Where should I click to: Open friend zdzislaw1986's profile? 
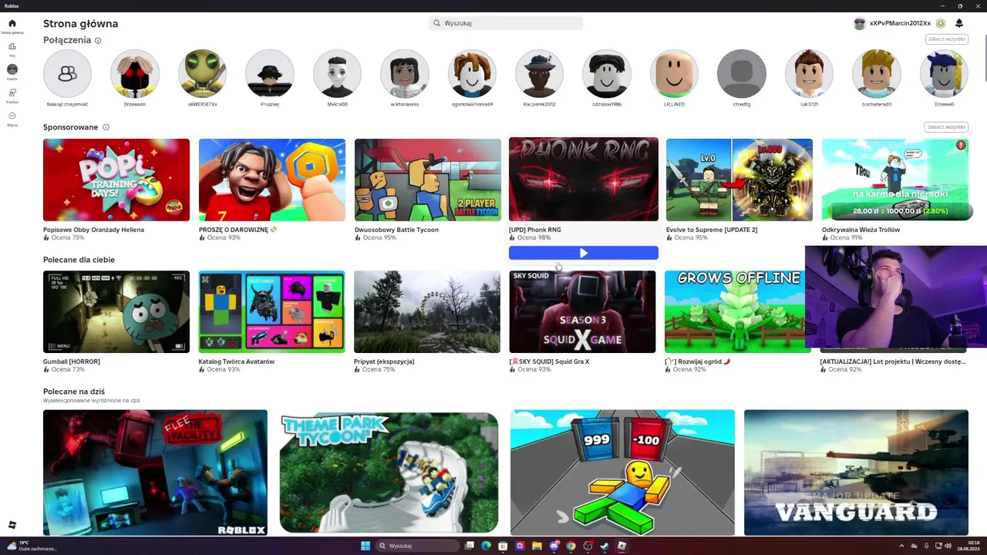[x=607, y=74]
